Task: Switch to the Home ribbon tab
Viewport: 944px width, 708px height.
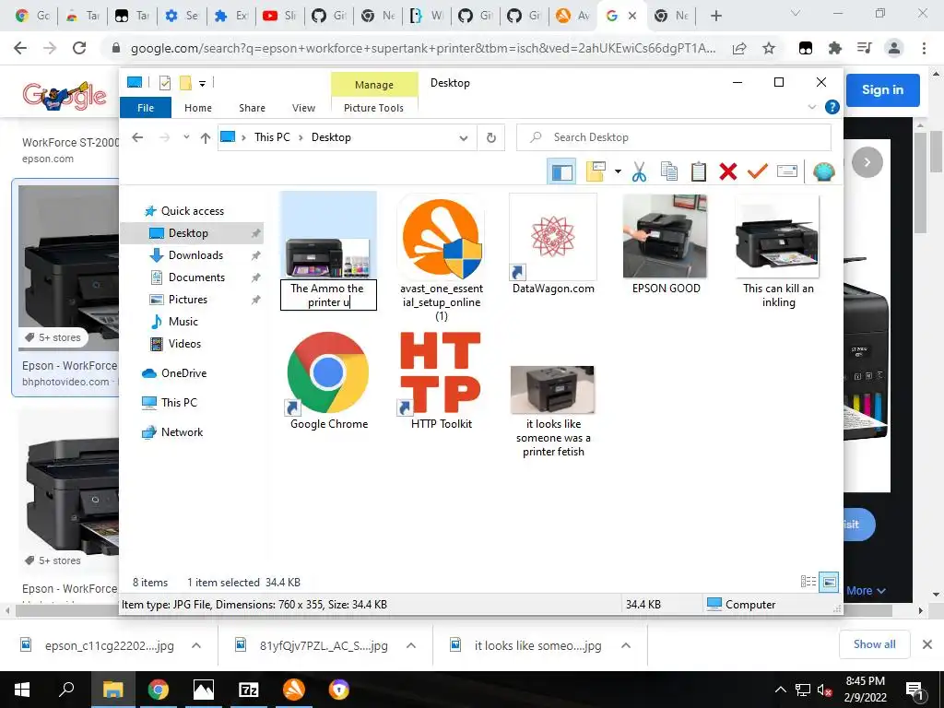Action: pyautogui.click(x=198, y=108)
